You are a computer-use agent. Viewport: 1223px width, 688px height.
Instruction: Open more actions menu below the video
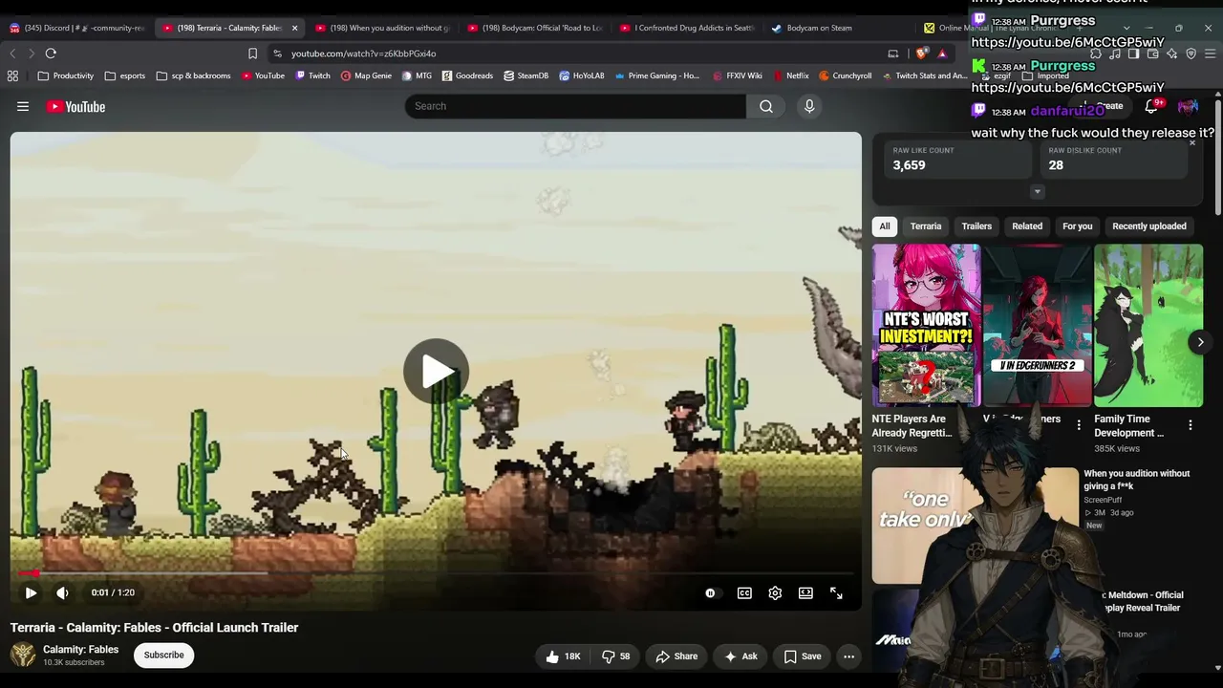tap(848, 656)
